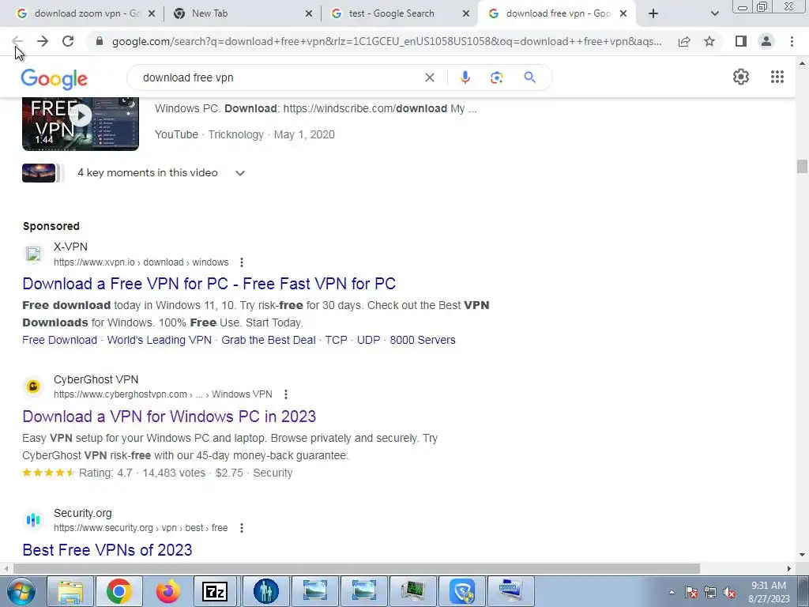Close the test - Google Search tab
Screen dimensions: 809x607
tap(466, 14)
